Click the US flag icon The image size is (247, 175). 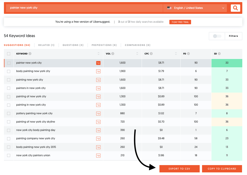tap(169, 8)
